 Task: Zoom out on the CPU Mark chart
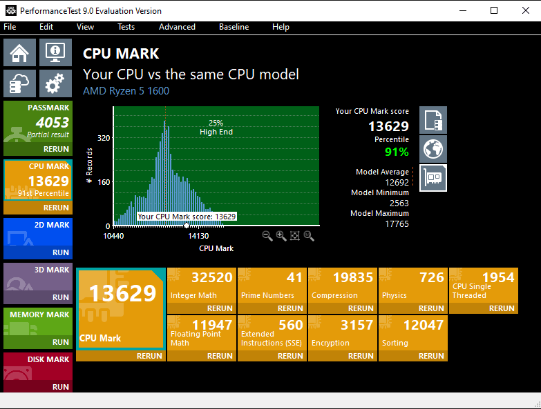267,236
